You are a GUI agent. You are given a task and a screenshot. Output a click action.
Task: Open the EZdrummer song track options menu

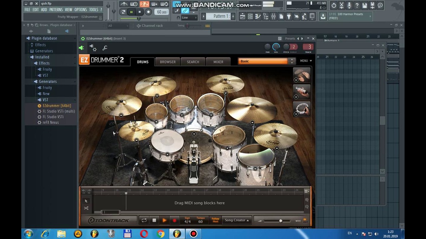click(306, 191)
